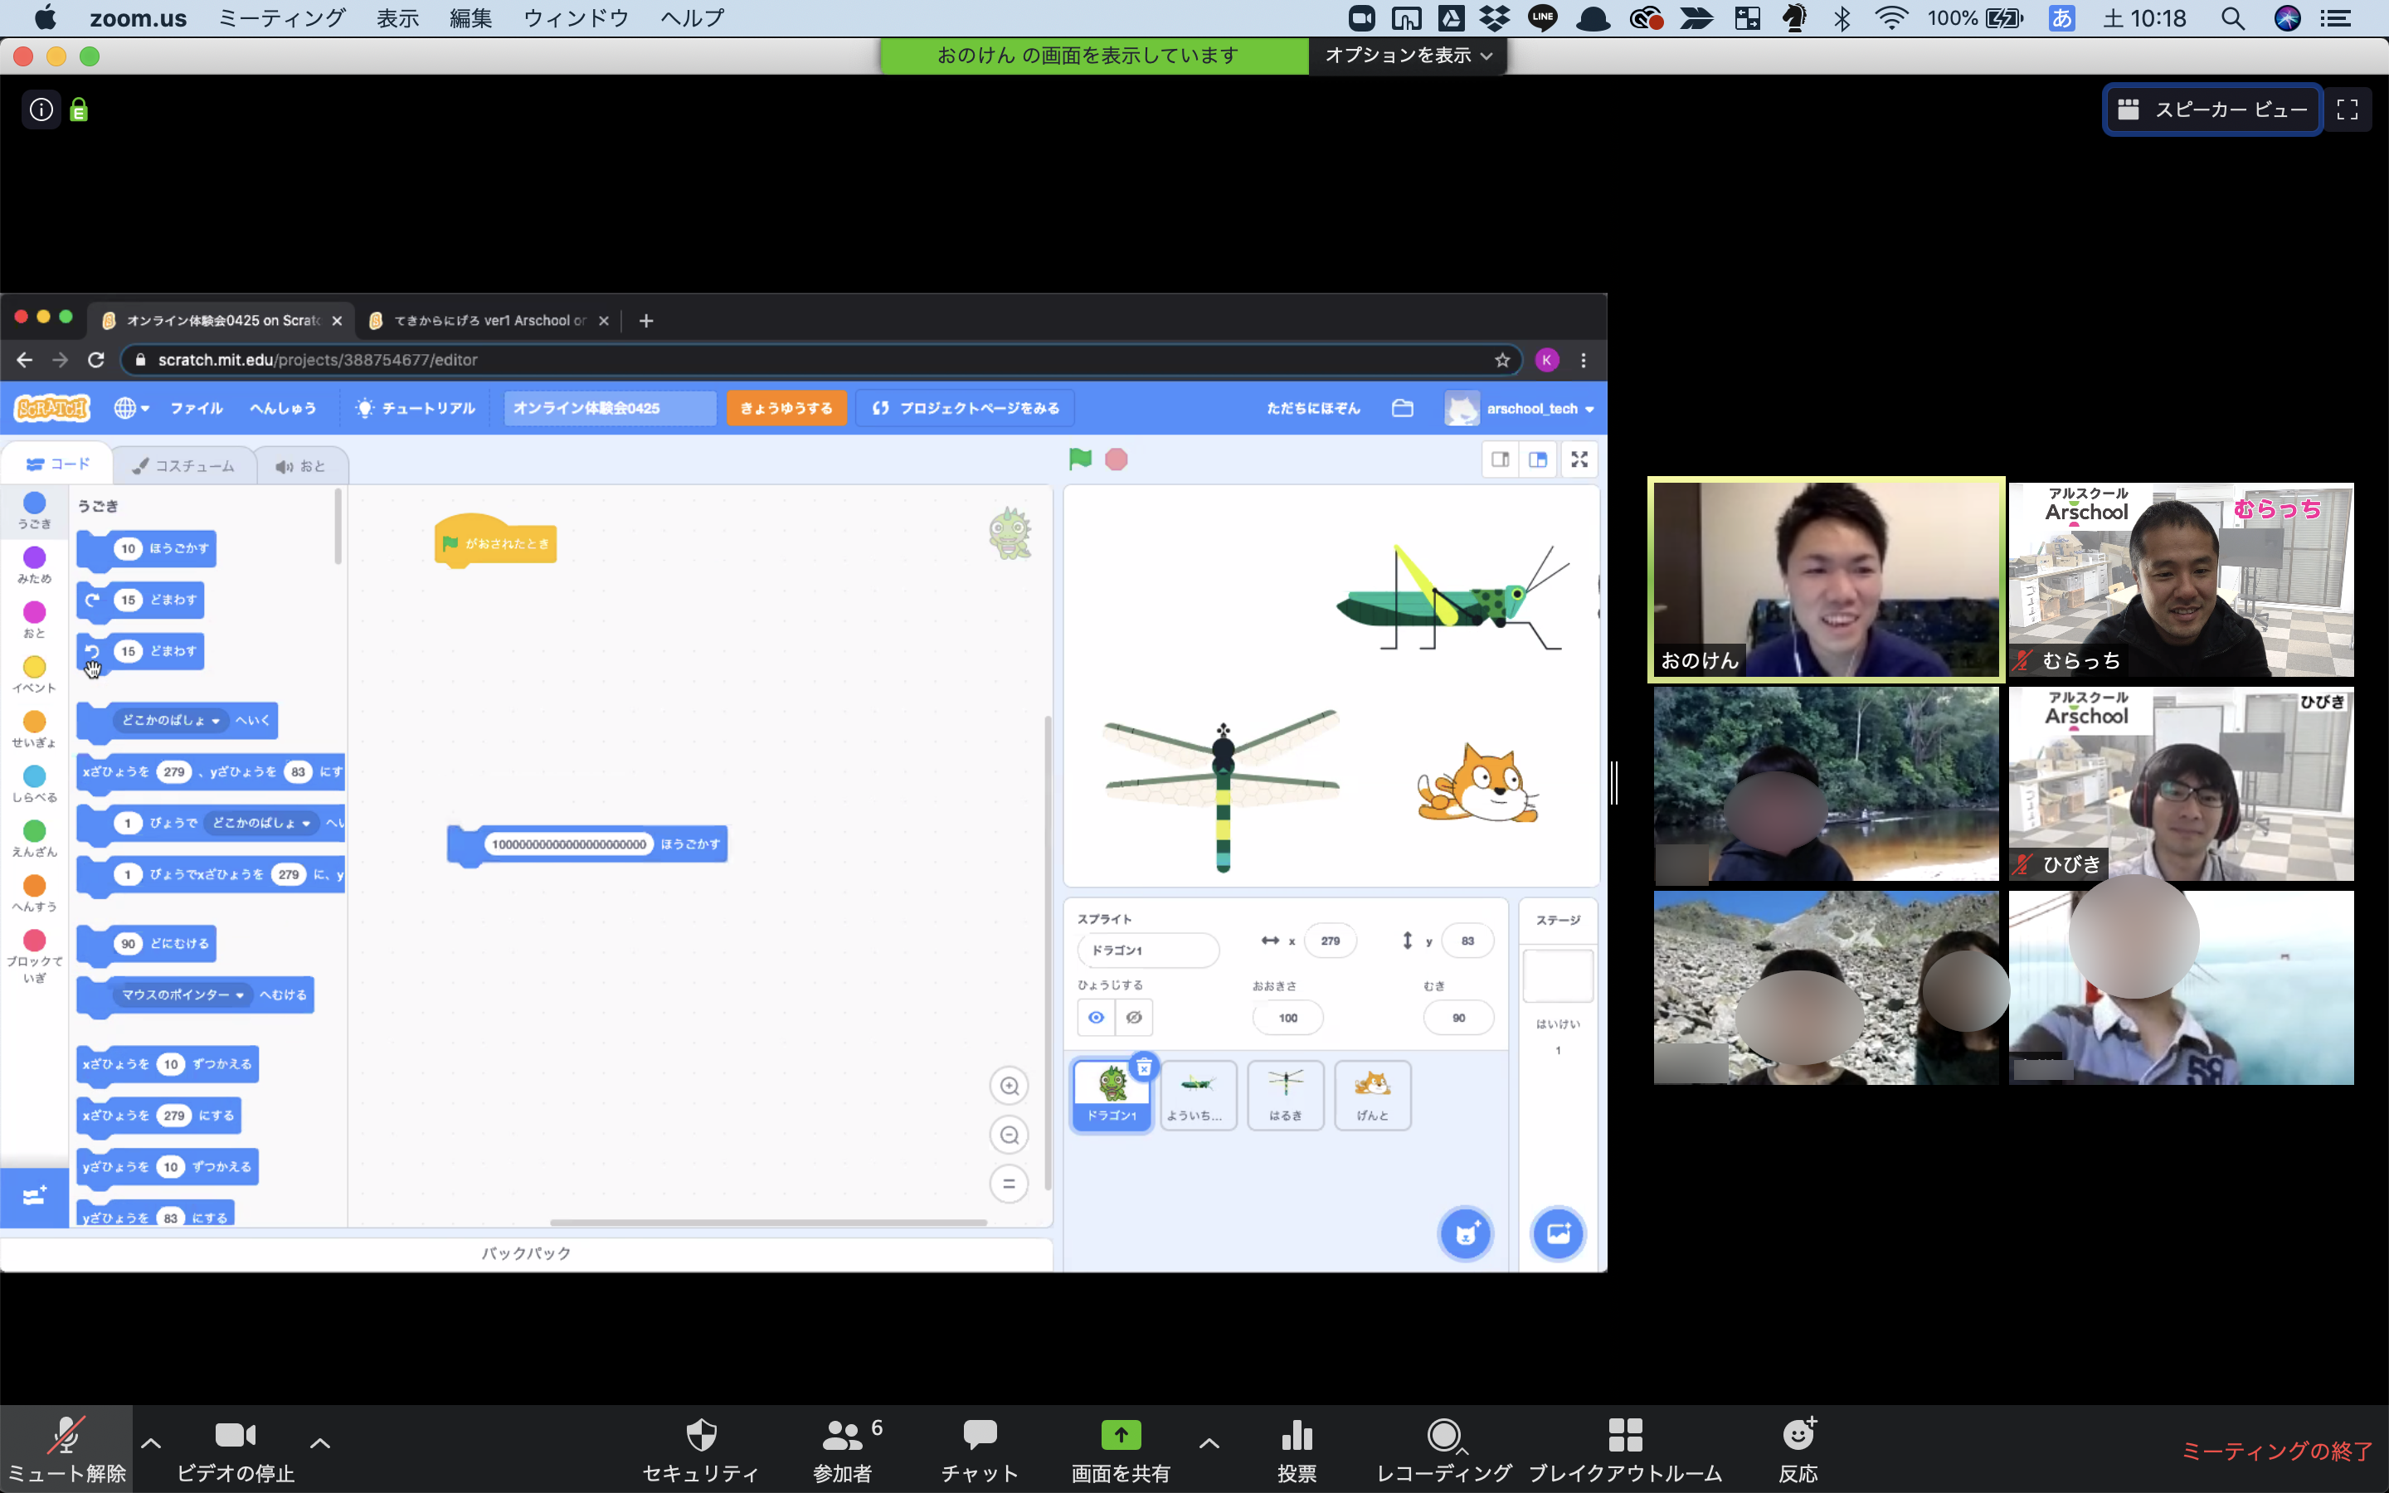
Task: Open the ファイル menu in Scratch
Action: pyautogui.click(x=197, y=408)
